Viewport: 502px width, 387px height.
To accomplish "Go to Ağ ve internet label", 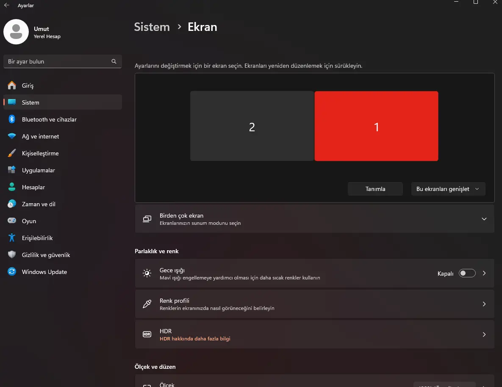I will click(x=40, y=136).
